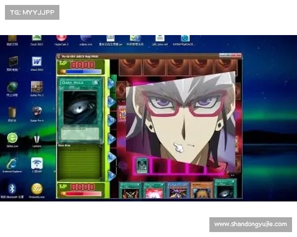The image size is (297, 237).
Task: Click the large Dark Hole card preview
Action: [x=80, y=110]
